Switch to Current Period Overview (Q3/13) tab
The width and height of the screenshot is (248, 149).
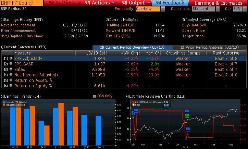132,47
